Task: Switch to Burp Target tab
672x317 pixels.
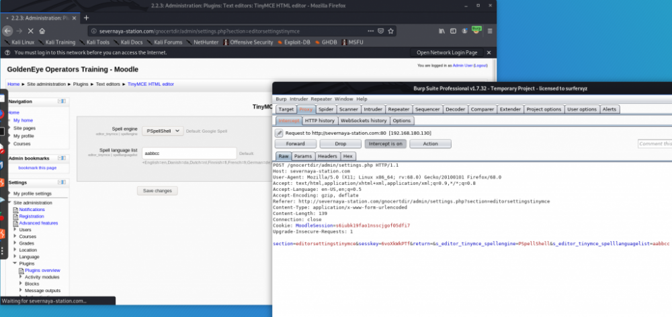Action: pyautogui.click(x=286, y=109)
